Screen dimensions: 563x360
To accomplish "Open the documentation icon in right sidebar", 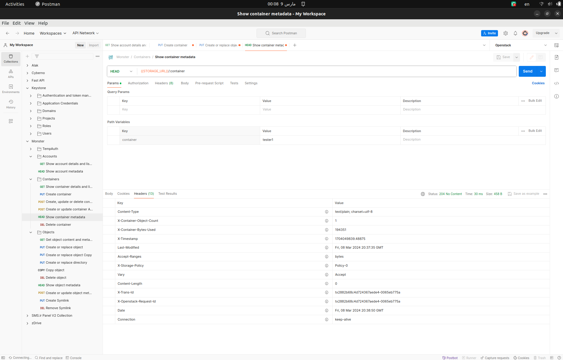I will (556, 57).
